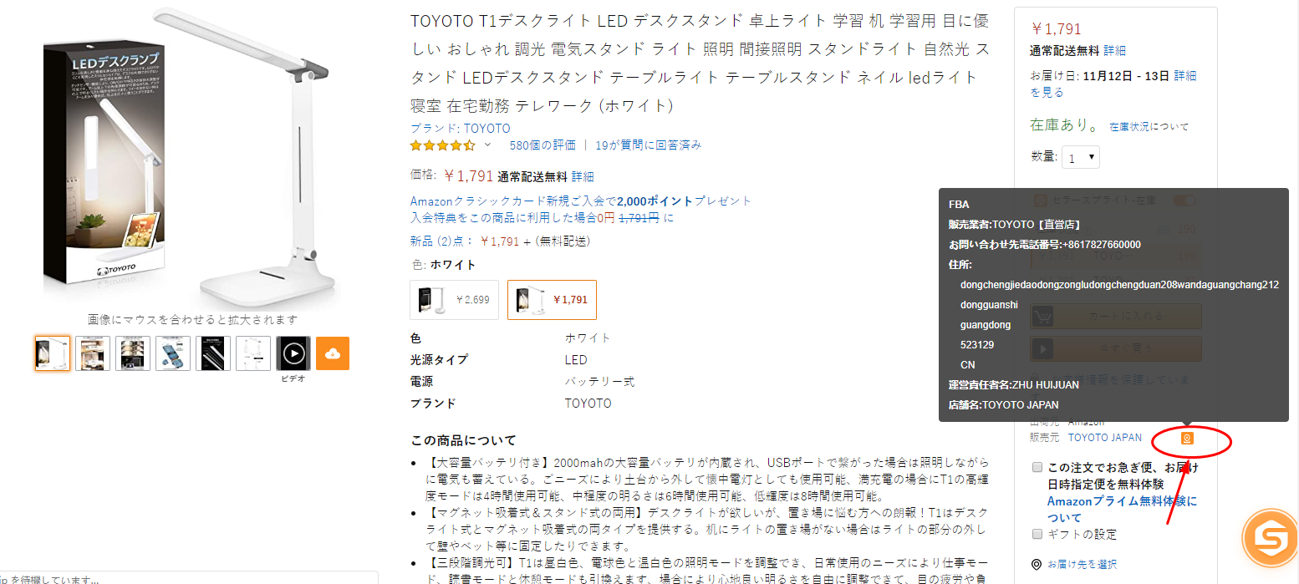Open the TOYOTO JAPAN seller link
Screen dimensions: 1299x584
point(1104,438)
